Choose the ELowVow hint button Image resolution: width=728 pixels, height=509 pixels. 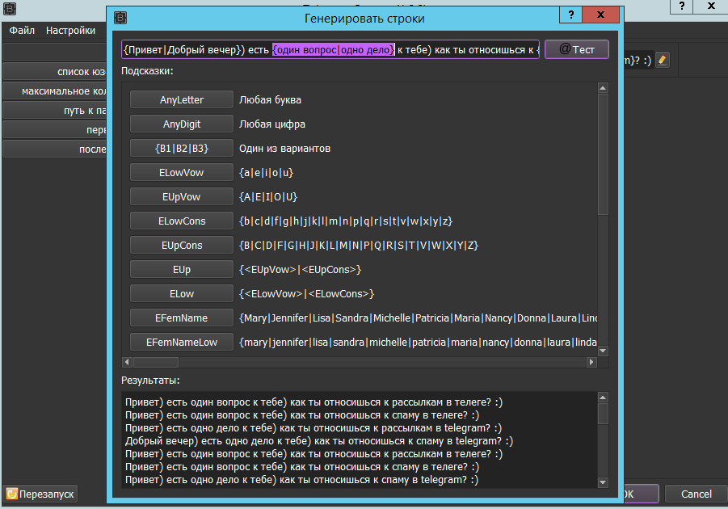coord(182,173)
